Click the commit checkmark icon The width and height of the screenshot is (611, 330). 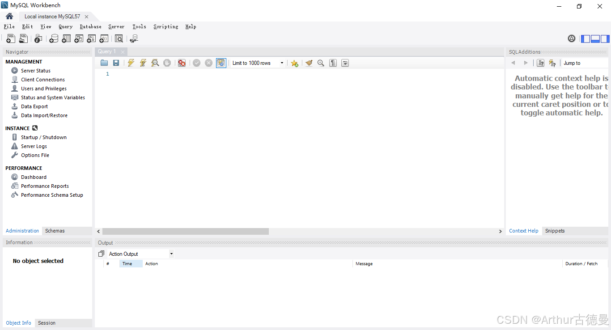coord(196,63)
